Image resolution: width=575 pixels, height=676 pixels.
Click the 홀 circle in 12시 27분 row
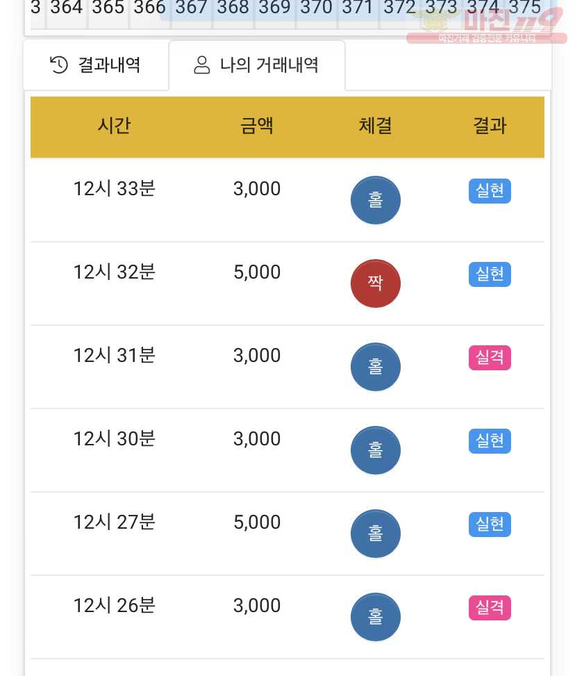pyautogui.click(x=376, y=534)
